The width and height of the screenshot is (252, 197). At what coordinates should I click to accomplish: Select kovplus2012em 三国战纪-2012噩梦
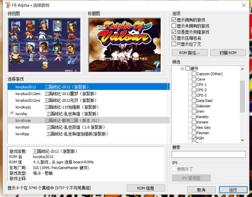[88, 94]
